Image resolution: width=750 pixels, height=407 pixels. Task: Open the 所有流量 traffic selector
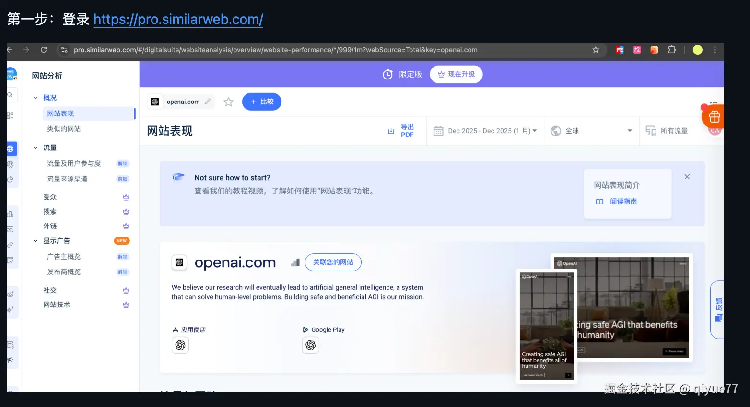667,131
